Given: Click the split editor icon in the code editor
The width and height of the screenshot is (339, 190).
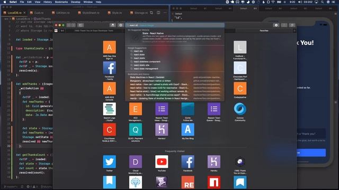Looking at the screenshot, I should tap(158, 13).
